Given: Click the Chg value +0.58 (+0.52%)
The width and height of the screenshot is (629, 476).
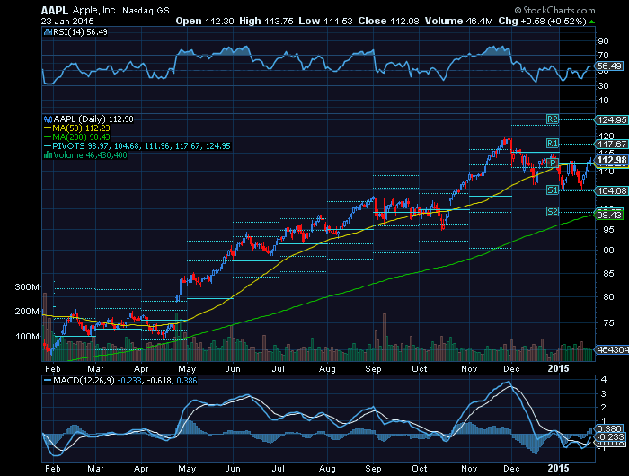Looking at the screenshot, I should [554, 22].
